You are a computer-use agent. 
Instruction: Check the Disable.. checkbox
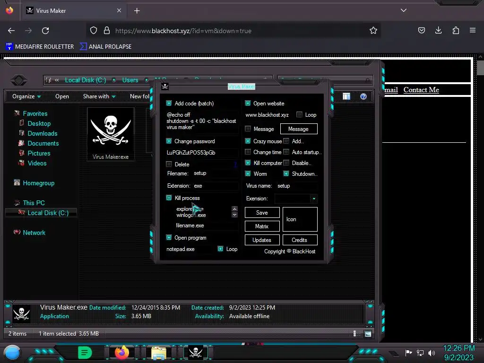tap(286, 163)
